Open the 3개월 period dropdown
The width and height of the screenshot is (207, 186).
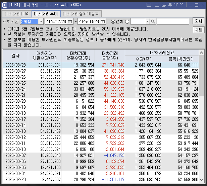coord(41,21)
